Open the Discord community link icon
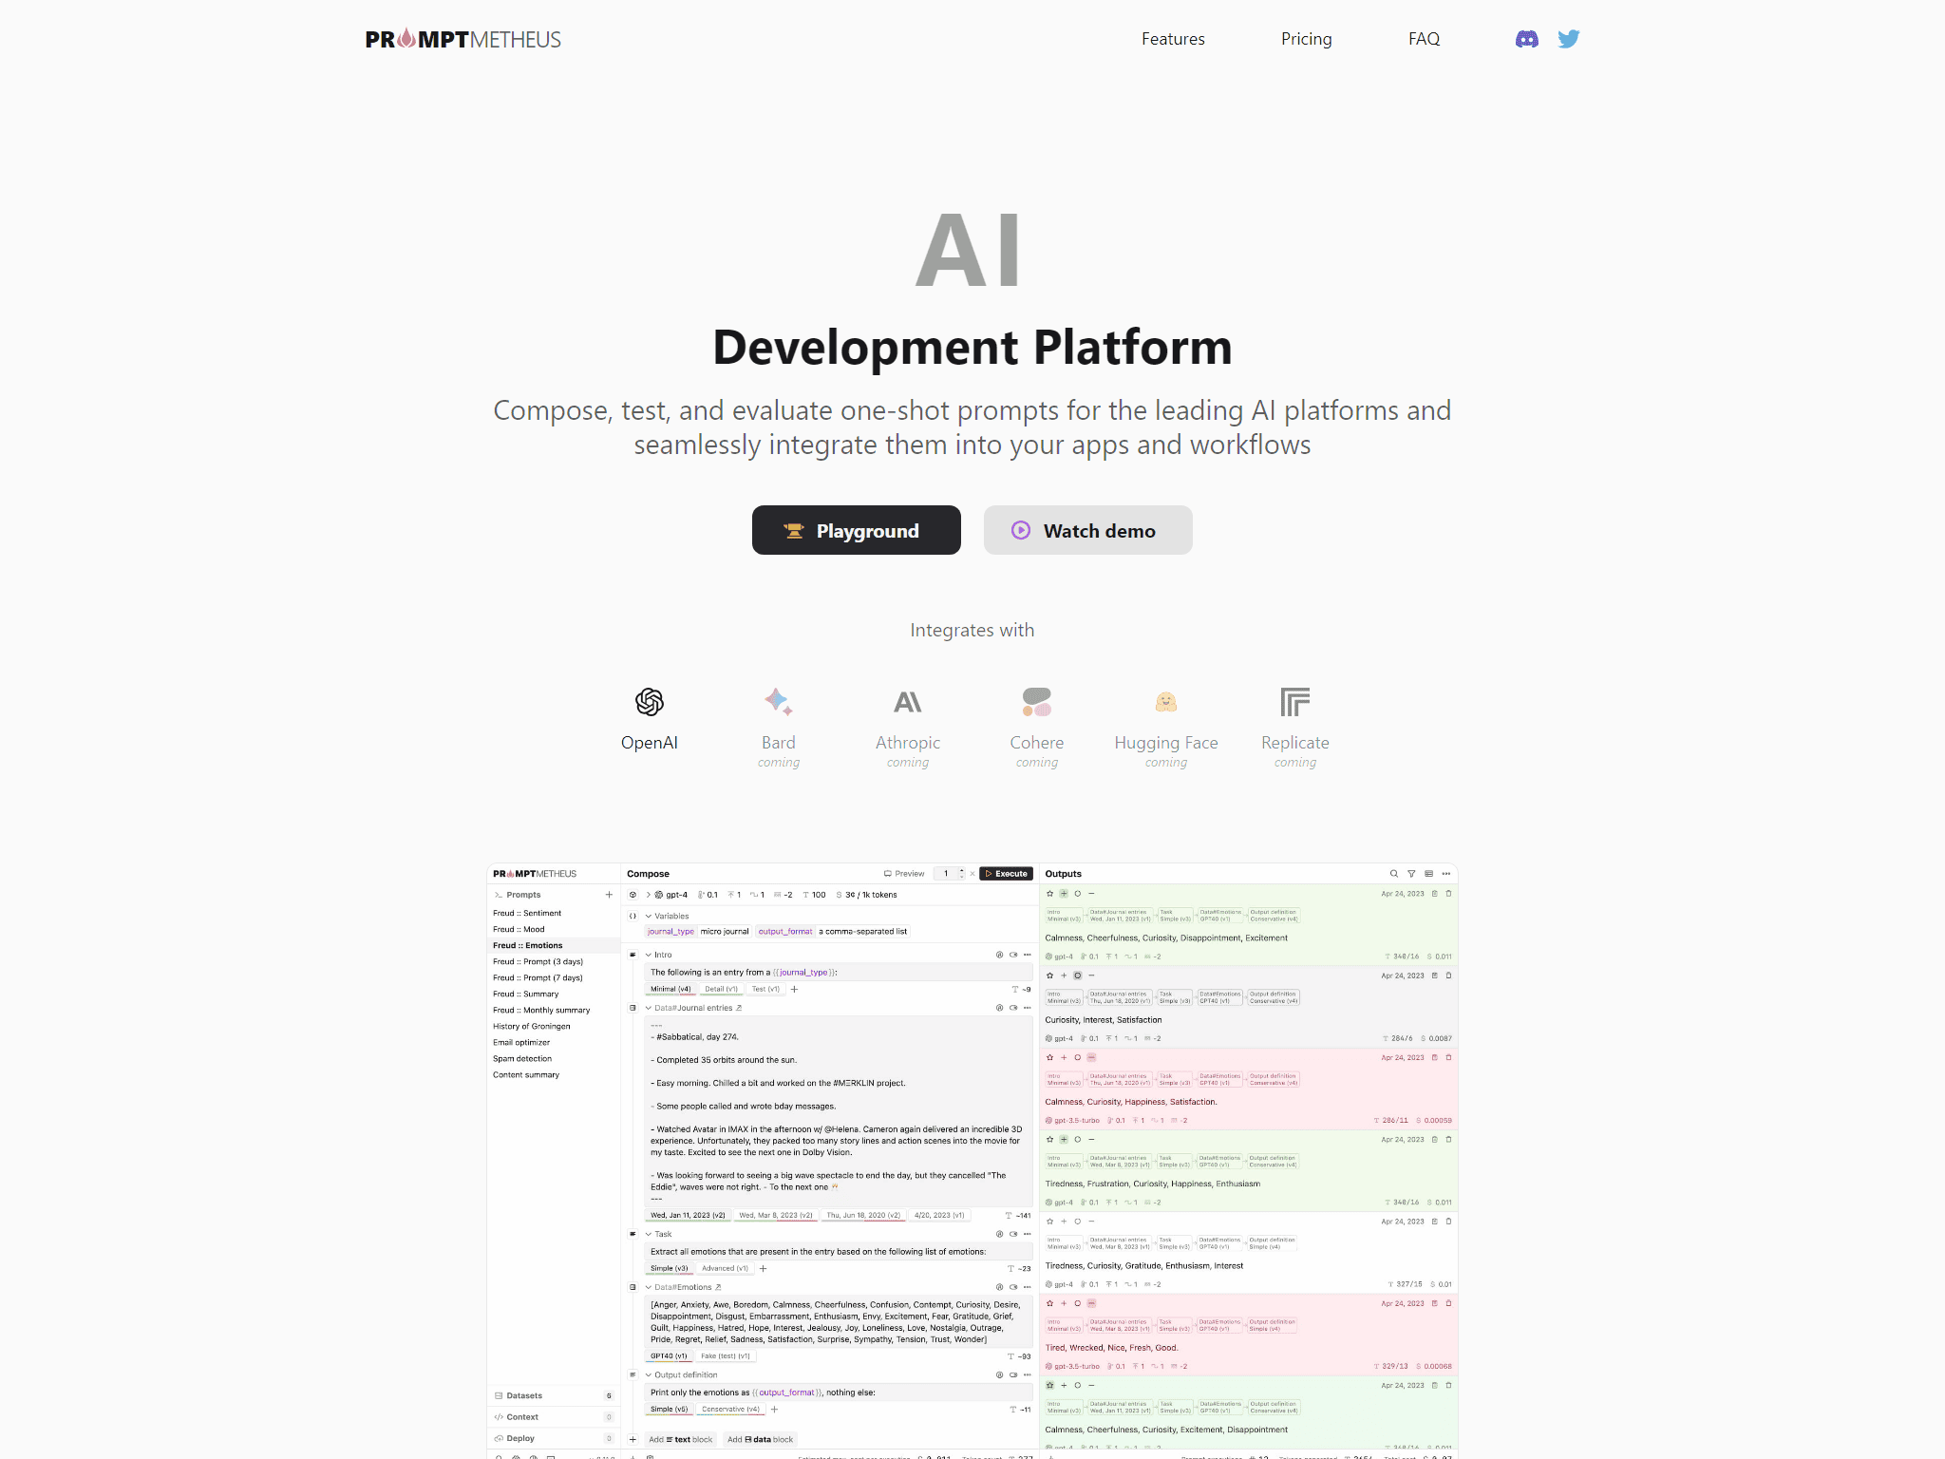 point(1526,39)
